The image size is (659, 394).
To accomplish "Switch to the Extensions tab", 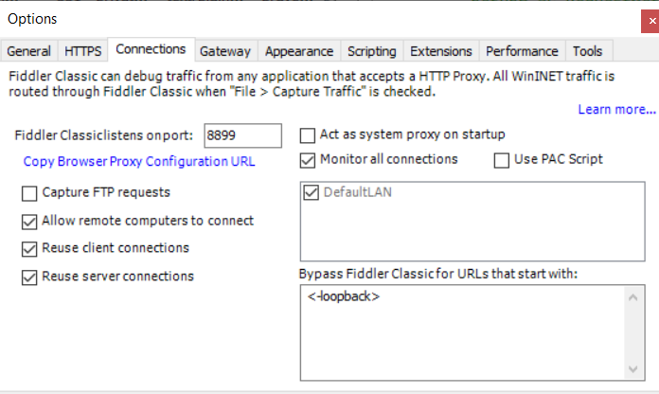I will tap(441, 51).
